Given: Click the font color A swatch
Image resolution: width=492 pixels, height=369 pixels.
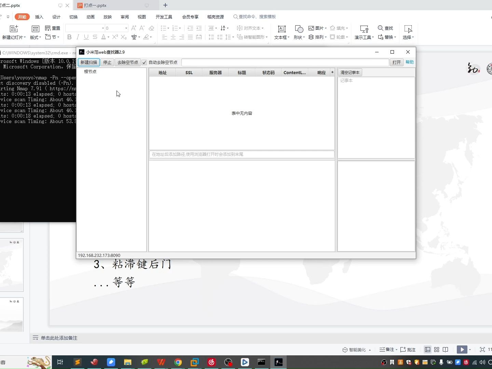Looking at the screenshot, I should click(x=104, y=37).
